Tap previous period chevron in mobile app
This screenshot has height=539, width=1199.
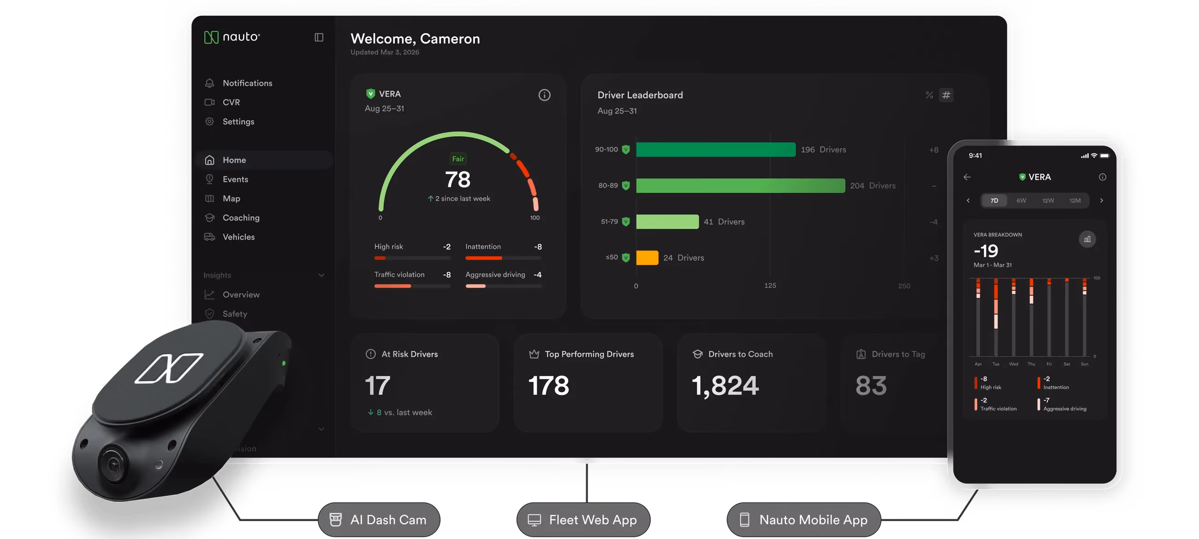[x=968, y=201]
